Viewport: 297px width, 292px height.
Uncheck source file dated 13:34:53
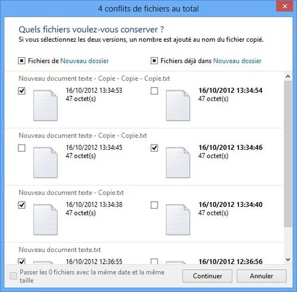tap(21, 91)
